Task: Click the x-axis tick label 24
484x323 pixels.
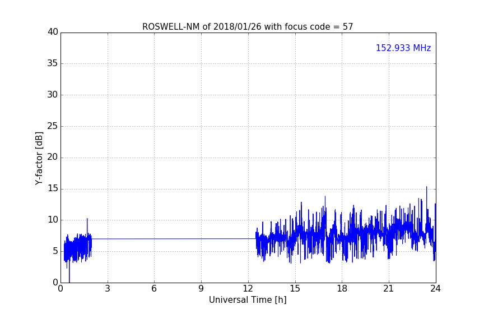Action: coord(435,289)
